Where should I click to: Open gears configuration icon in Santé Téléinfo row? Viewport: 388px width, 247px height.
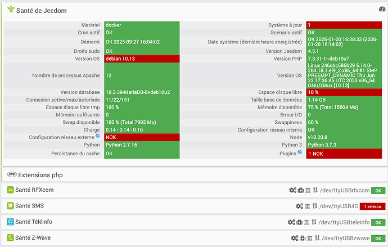click(291, 222)
